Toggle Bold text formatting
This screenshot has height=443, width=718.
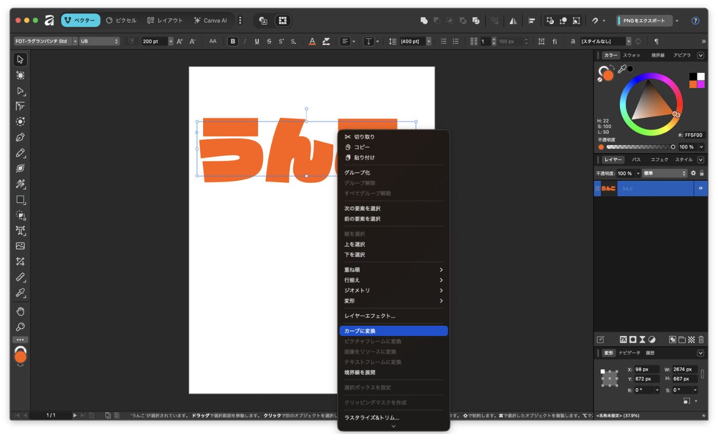coord(233,41)
